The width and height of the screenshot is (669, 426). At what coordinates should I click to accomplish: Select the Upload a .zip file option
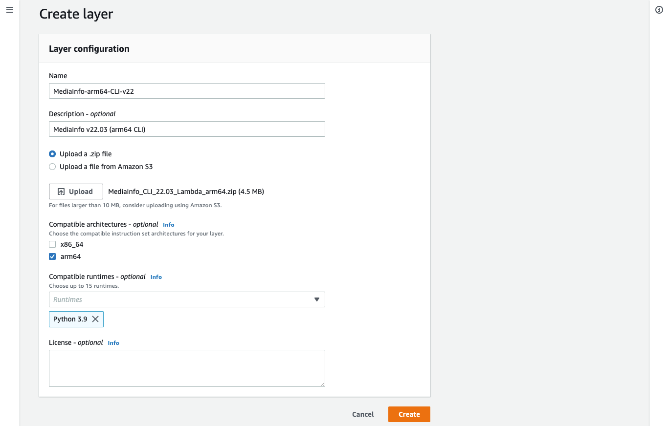pos(52,154)
